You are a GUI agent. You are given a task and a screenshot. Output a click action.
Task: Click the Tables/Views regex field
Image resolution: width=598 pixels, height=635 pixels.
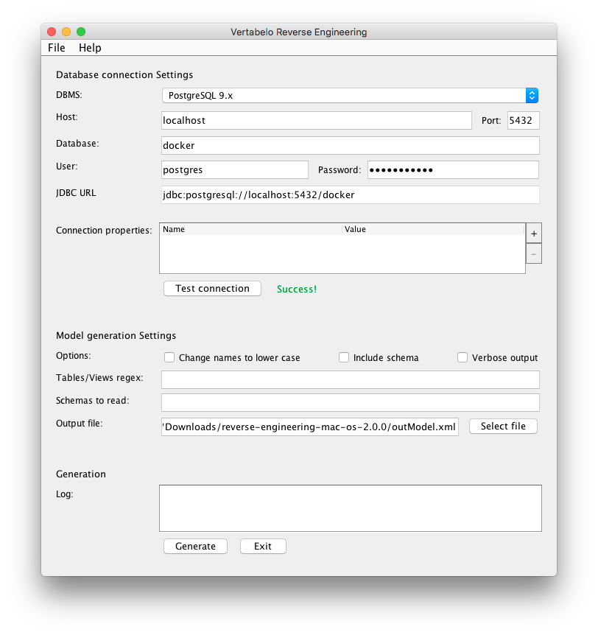click(x=351, y=380)
